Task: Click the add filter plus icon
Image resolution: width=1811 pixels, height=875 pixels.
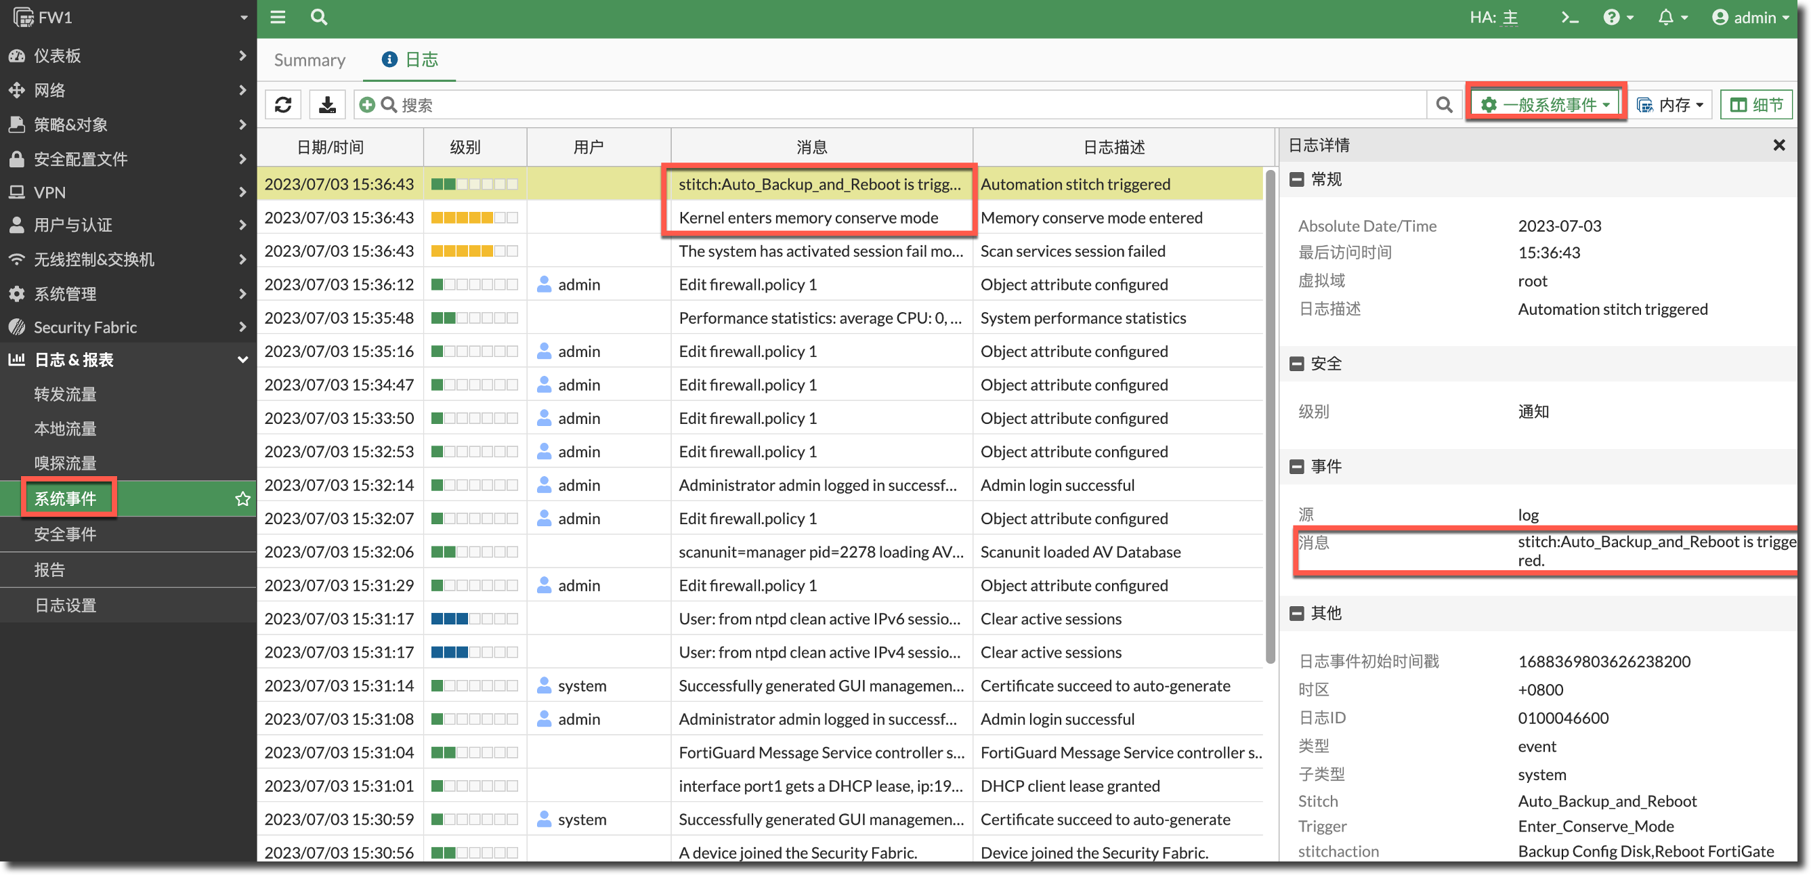Action: point(367,105)
